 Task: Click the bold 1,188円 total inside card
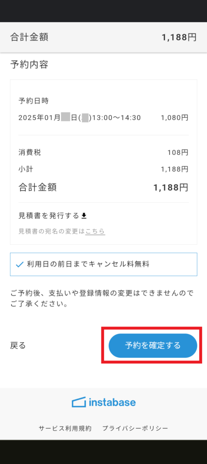click(171, 187)
